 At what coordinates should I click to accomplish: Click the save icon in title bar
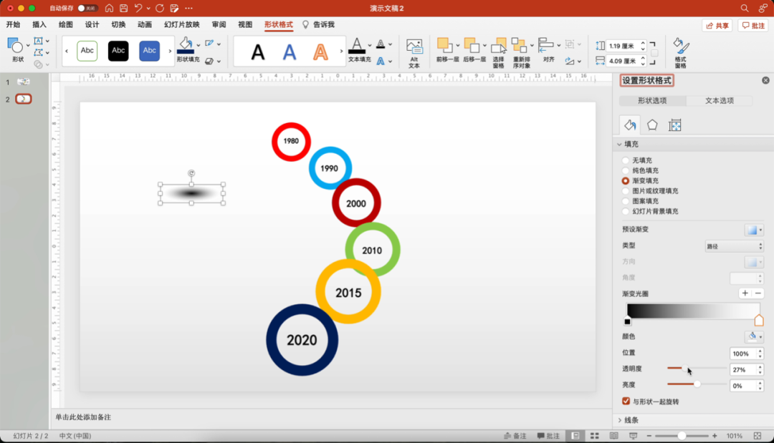[124, 8]
